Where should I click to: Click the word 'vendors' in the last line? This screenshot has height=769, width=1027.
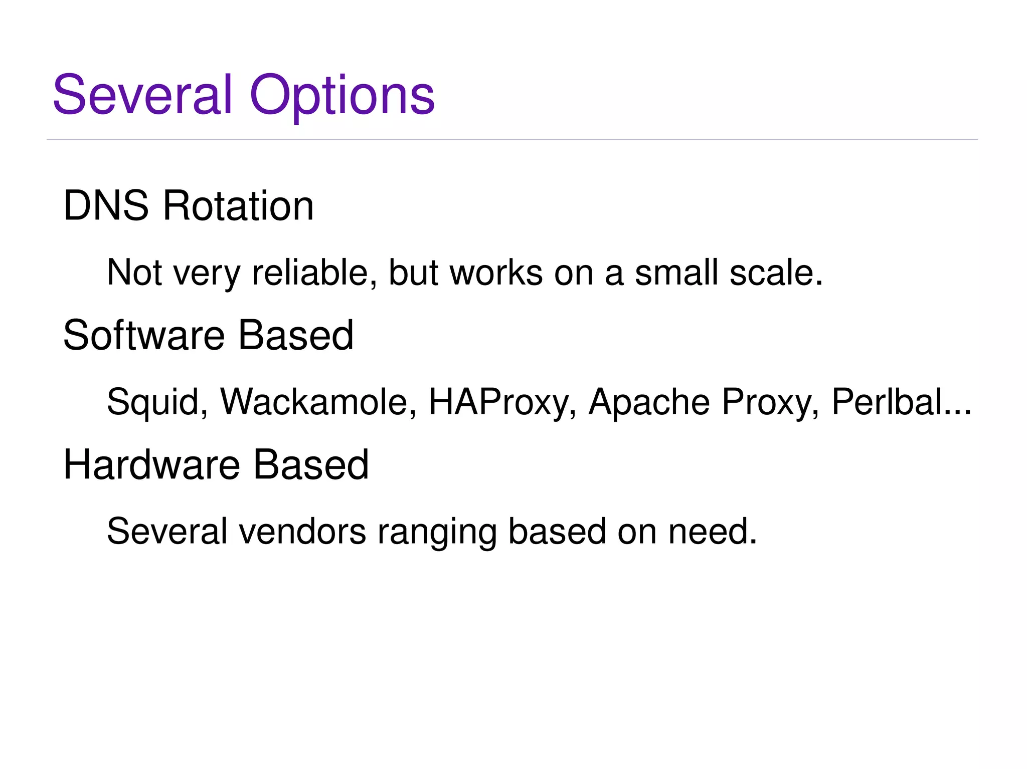tap(302, 531)
